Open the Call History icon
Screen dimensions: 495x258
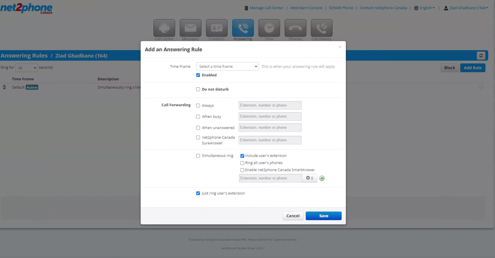click(322, 28)
